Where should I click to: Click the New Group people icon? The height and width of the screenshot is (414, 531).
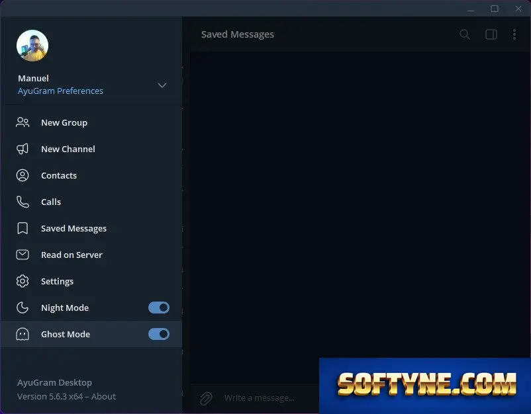coord(23,122)
